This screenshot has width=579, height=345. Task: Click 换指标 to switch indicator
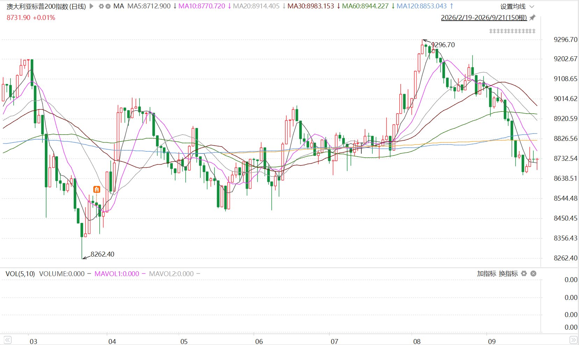(508, 273)
